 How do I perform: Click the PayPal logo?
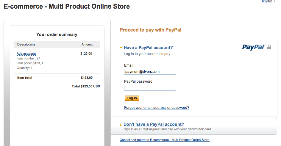tap(254, 47)
